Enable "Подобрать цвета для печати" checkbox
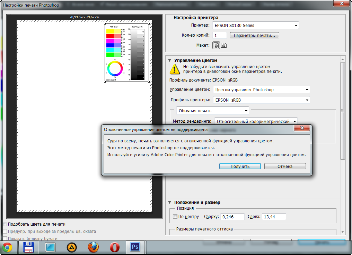Screen dimensions: 352x255 tap(5, 224)
